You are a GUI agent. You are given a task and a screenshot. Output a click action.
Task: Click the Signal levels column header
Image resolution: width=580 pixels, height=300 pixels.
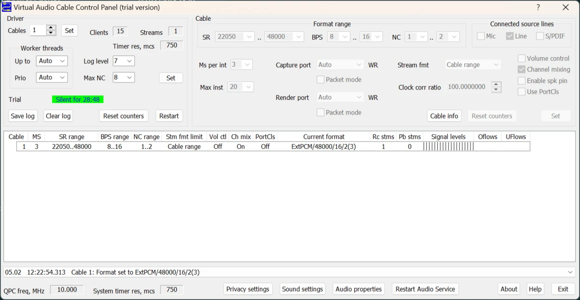pyautogui.click(x=448, y=136)
